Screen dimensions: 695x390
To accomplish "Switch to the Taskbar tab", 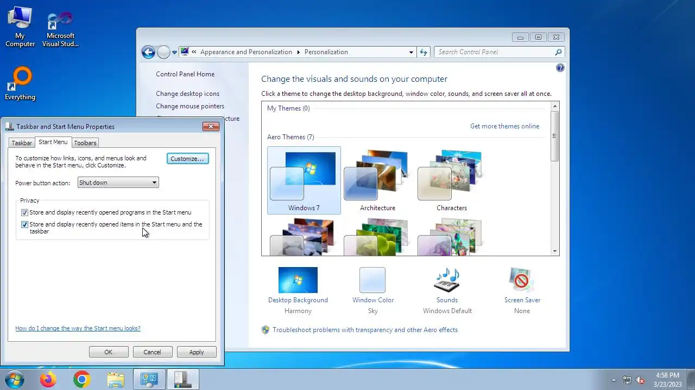I will point(22,143).
